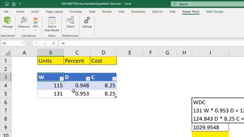Viewport: 244px width, 137px height.
Task: Click the yellow Units cell
Action: (51, 61)
